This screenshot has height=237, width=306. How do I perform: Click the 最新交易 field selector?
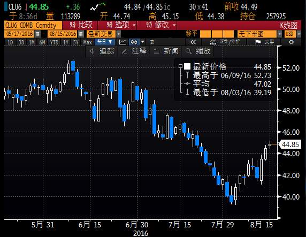pyautogui.click(x=101, y=34)
